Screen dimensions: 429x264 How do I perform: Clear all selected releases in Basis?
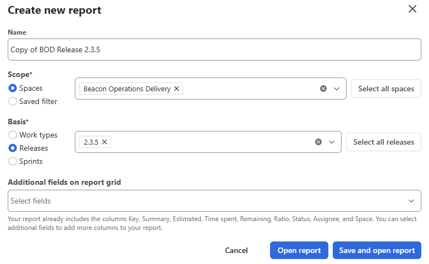(x=318, y=142)
